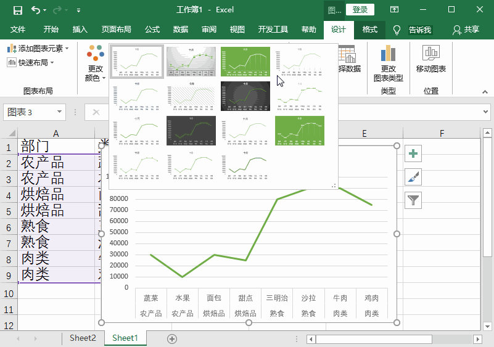This screenshot has height=347, width=494.
Task: Switch to the 开发工具 ribbon tab
Action: [x=273, y=30]
